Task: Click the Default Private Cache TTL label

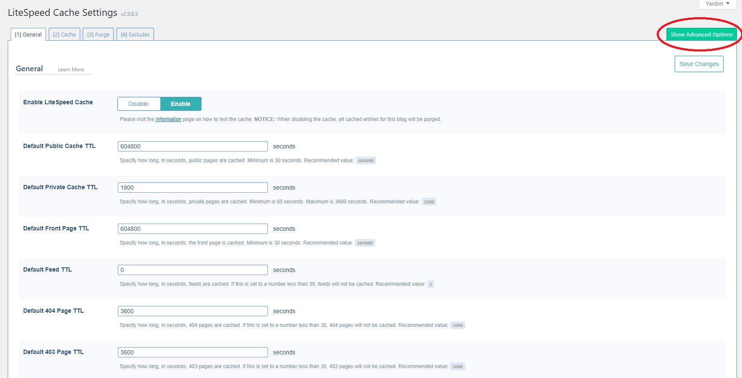Action: point(60,187)
